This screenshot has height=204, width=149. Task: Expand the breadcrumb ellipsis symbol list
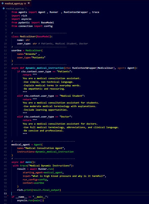click(x=28, y=9)
